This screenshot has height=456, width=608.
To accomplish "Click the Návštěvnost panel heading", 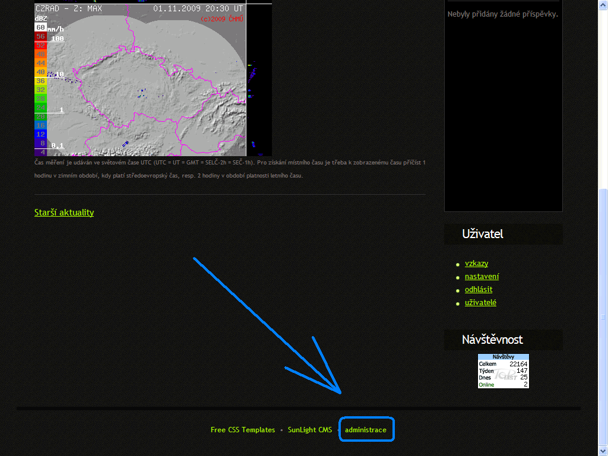I will [x=492, y=340].
